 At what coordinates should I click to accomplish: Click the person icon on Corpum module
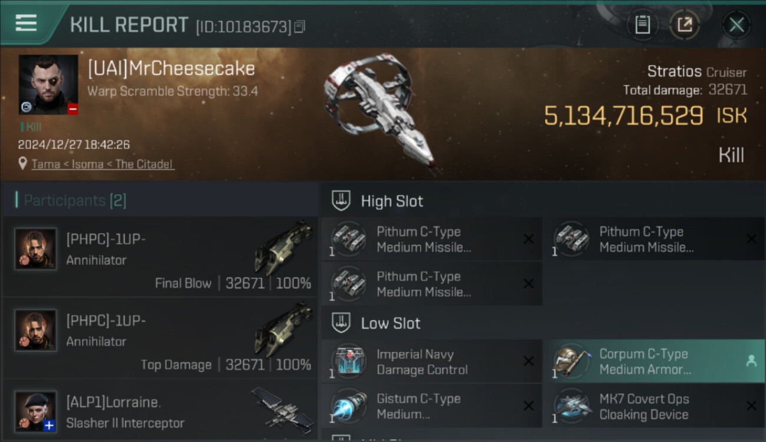coord(751,362)
